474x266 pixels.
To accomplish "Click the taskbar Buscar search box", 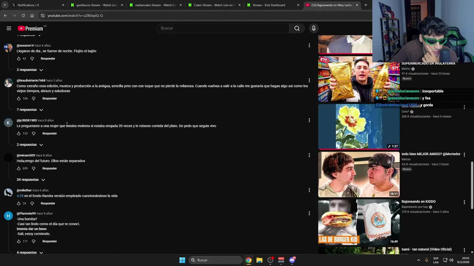I will 216,260.
